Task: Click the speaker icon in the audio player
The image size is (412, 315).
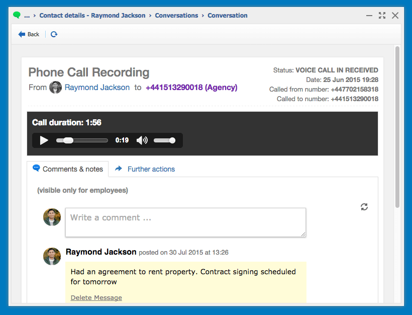Action: click(142, 140)
